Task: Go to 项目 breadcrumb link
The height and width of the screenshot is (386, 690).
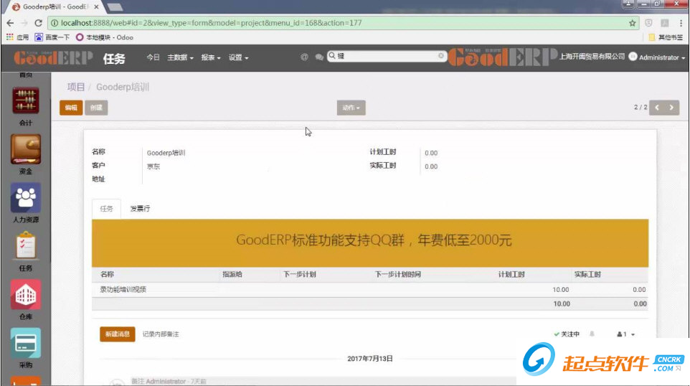Action: pos(76,87)
